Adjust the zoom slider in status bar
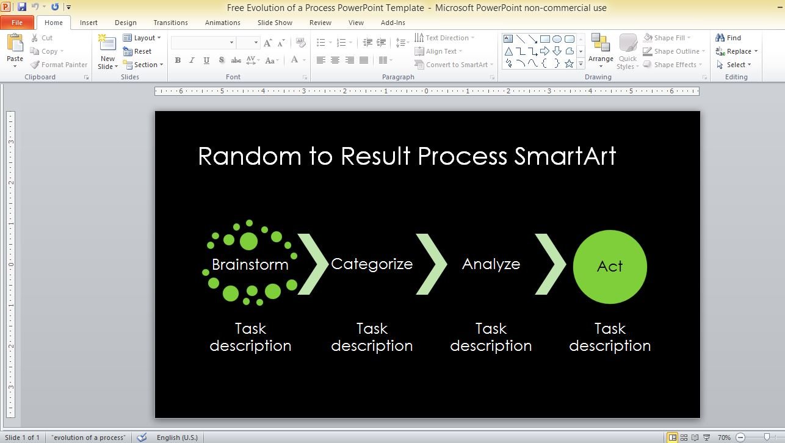 coord(767,438)
